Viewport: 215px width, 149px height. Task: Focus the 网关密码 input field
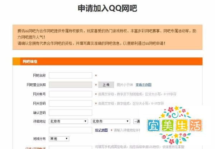point(70,103)
